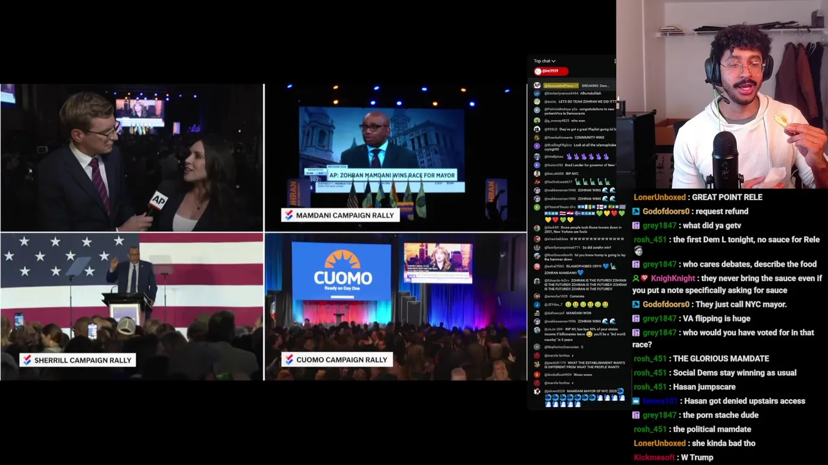Click badge beside grey1847 'what did ya getv'
The image size is (828, 465).
(x=637, y=225)
